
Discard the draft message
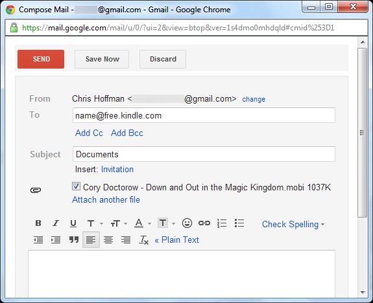pyautogui.click(x=163, y=59)
